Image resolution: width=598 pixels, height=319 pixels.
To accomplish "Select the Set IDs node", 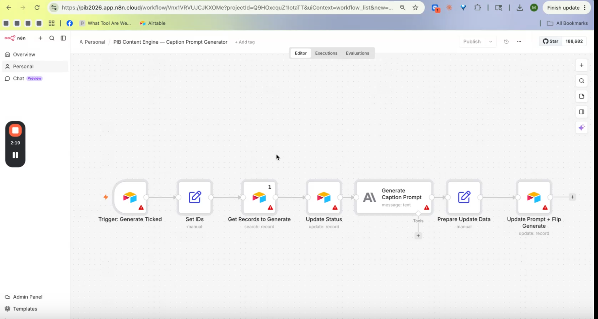I will pos(195,197).
